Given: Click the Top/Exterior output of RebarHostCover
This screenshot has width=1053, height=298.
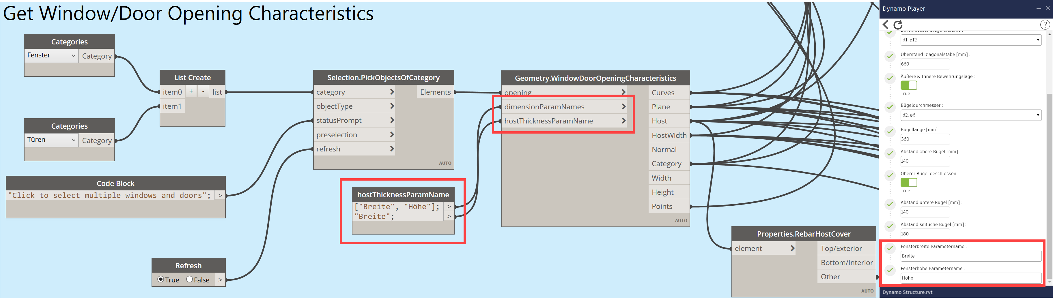Looking at the screenshot, I should tap(841, 249).
